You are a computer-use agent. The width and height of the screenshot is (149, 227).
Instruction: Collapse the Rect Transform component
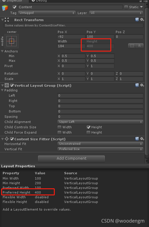[x=2, y=20]
